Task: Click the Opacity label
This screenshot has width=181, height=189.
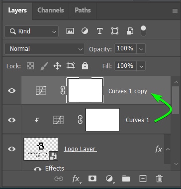Action: coord(100,49)
